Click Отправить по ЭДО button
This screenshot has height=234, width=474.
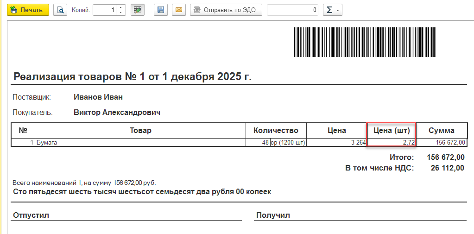(x=226, y=10)
